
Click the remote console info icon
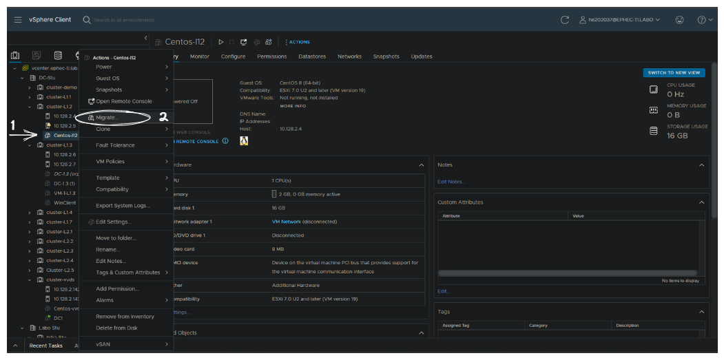(x=225, y=141)
